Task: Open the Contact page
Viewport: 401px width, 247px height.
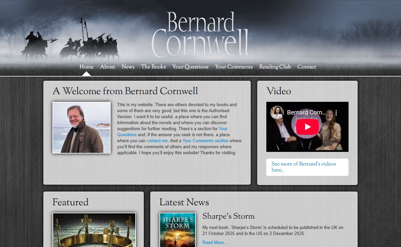Action: coord(307,67)
